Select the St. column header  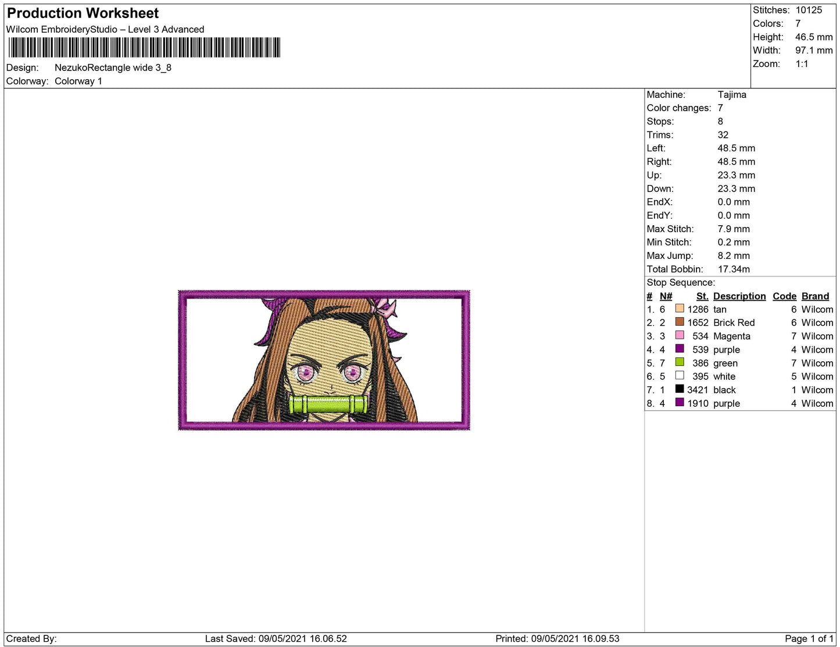(702, 296)
